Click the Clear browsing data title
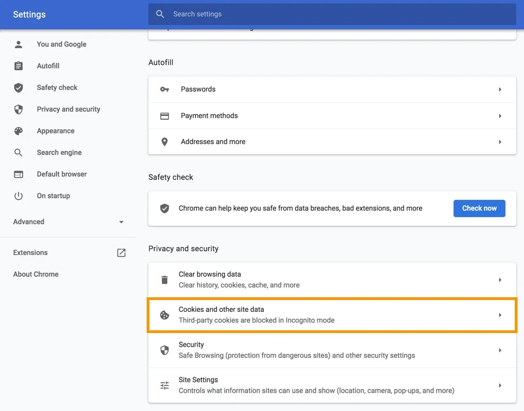This screenshot has height=411, width=524. (210, 274)
